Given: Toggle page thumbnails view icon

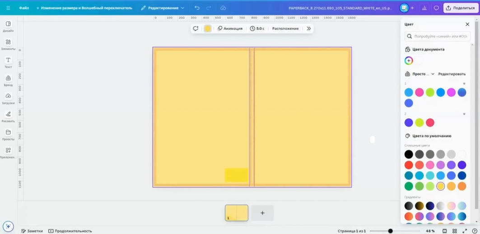Looking at the screenshot, I should point(445,231).
